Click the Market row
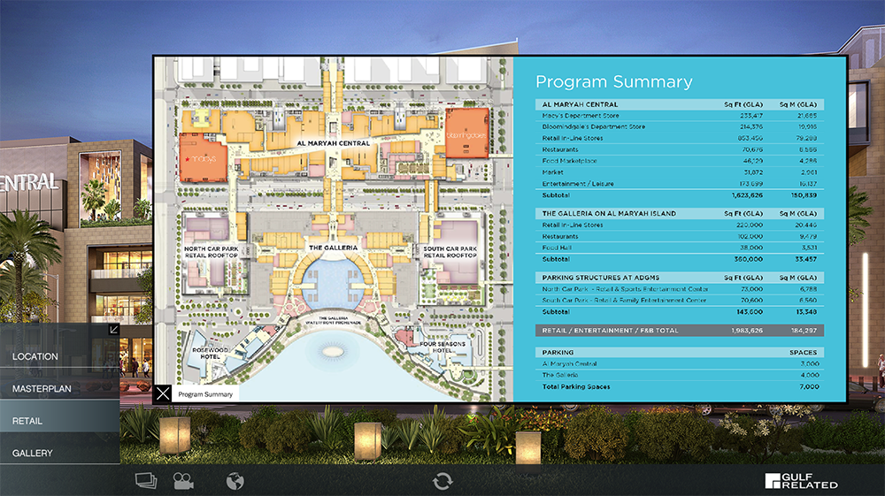Viewport: 885px width, 496px height. tap(680, 172)
